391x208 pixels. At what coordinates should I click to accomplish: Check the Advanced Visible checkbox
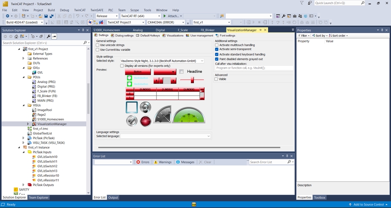pyautogui.click(x=216, y=79)
